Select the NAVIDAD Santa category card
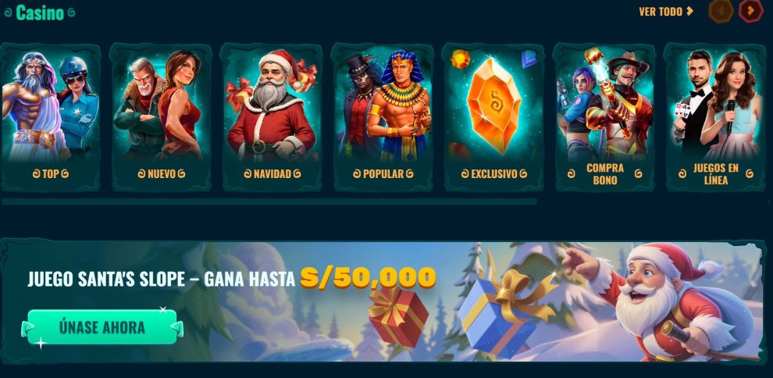The height and width of the screenshot is (378, 773). (x=272, y=117)
